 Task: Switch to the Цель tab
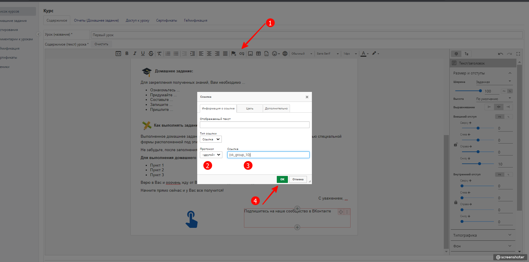point(250,109)
